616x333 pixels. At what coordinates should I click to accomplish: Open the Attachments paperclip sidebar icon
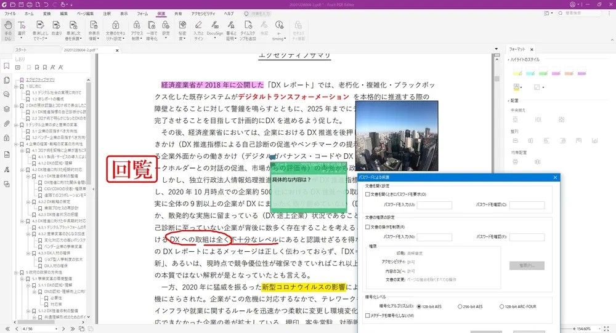pyautogui.click(x=7, y=124)
